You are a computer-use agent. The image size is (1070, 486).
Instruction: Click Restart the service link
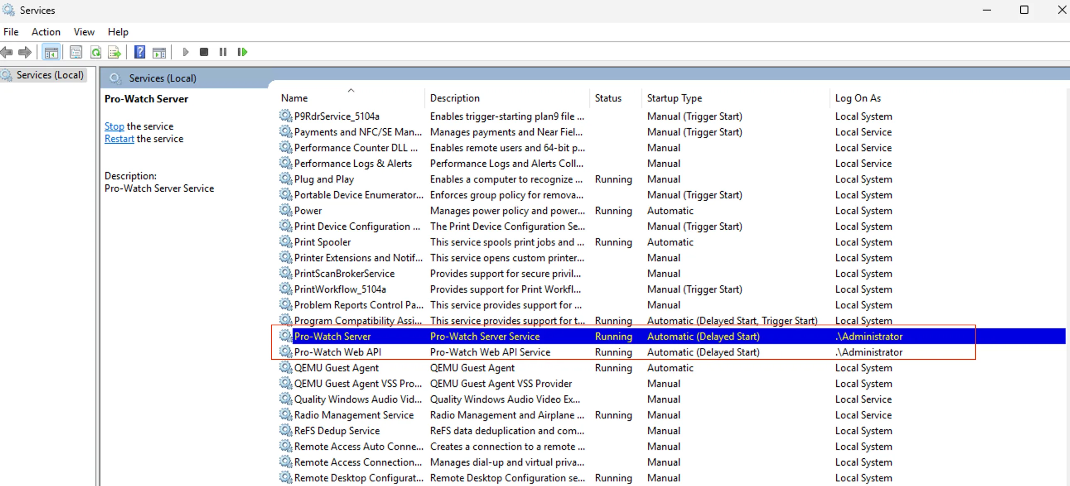tap(119, 139)
